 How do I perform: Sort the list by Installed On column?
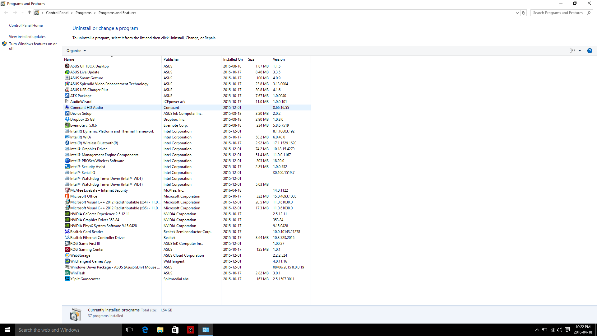(234, 59)
